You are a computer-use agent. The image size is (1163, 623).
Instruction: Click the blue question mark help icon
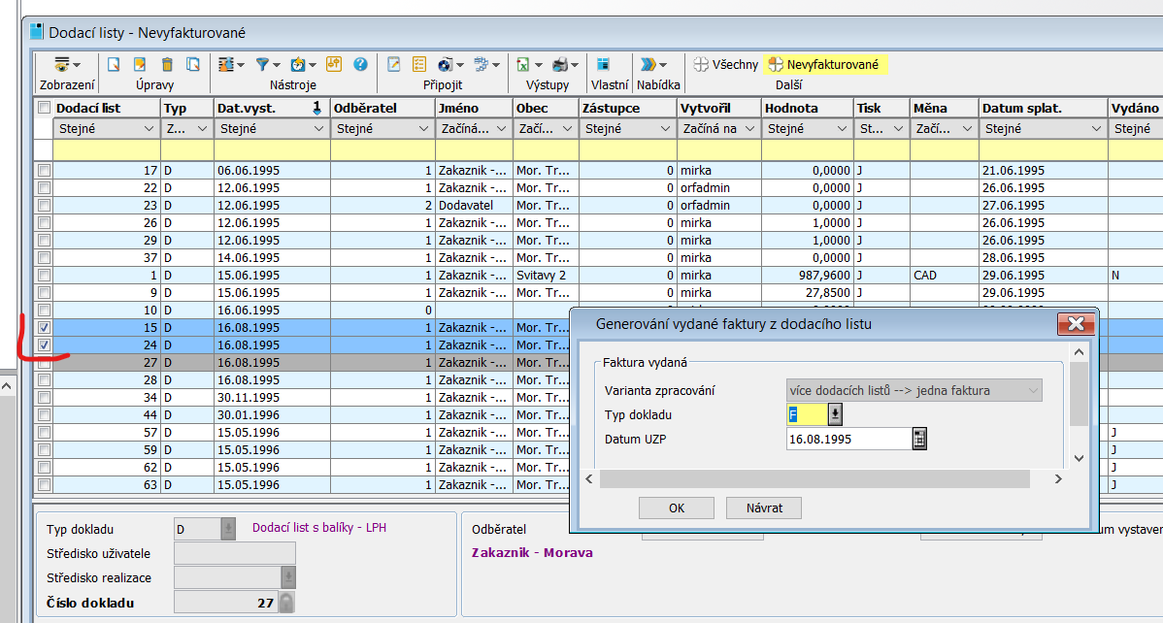tap(360, 65)
